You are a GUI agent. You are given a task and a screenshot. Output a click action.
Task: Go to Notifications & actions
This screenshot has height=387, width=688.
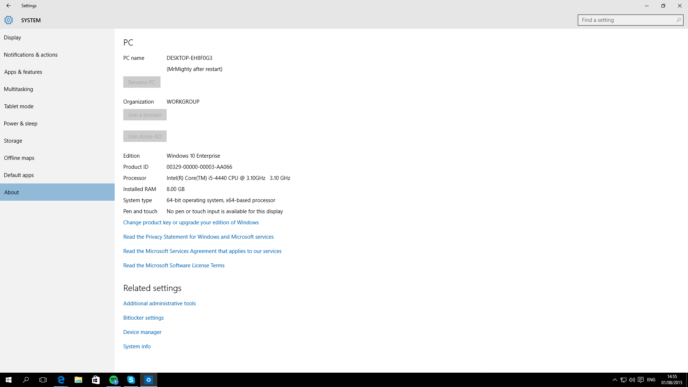click(57, 54)
